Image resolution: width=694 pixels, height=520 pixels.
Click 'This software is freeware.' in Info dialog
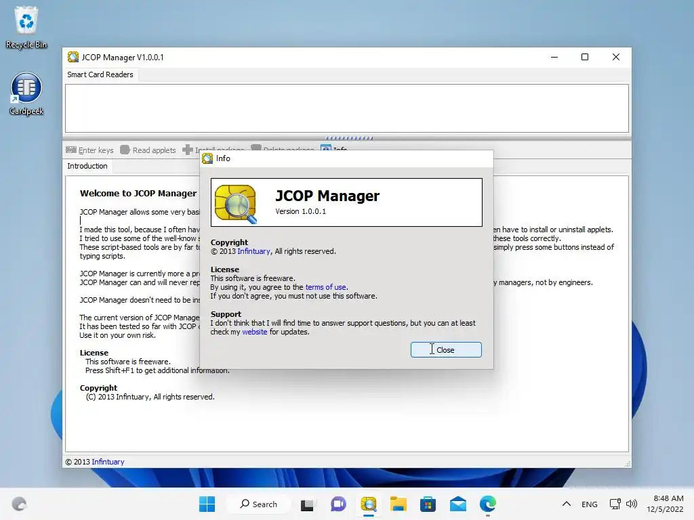point(253,278)
